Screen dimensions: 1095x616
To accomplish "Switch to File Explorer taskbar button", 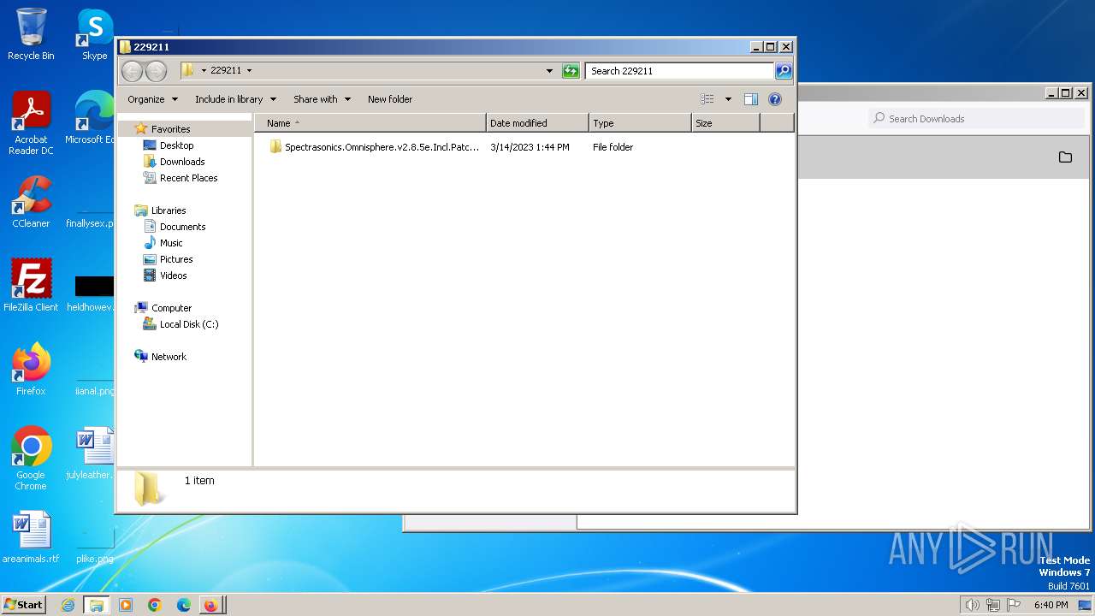I will (x=97, y=605).
